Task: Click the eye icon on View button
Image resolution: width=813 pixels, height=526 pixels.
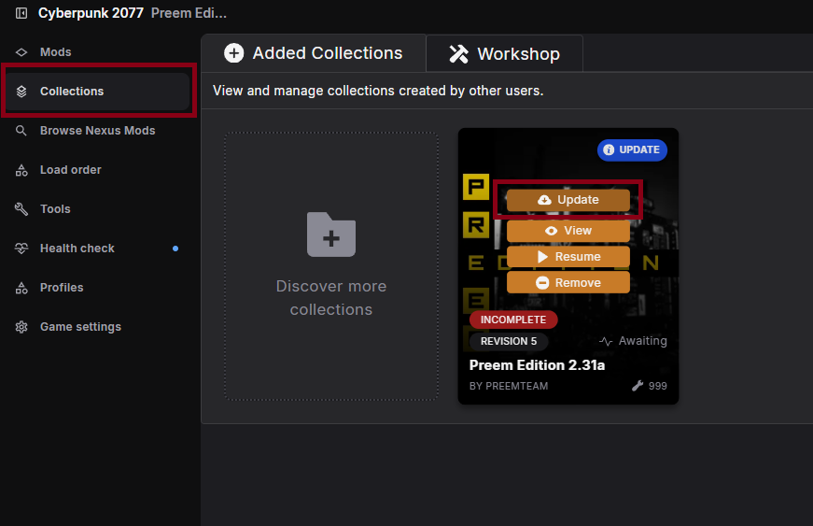Action: pos(551,231)
